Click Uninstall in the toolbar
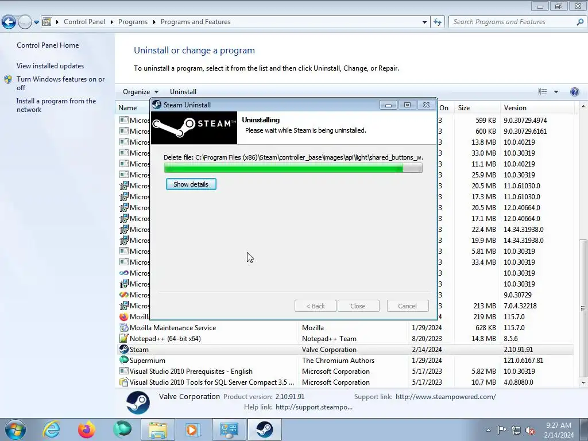The height and width of the screenshot is (441, 588). [183, 92]
